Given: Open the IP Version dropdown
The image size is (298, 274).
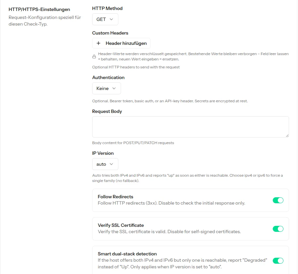Looking at the screenshot, I should [x=105, y=164].
